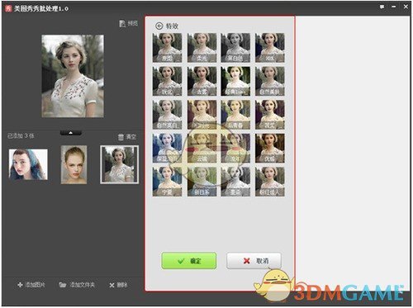Click the large preview photo
Screen dimensions: 413x308
(x=73, y=76)
